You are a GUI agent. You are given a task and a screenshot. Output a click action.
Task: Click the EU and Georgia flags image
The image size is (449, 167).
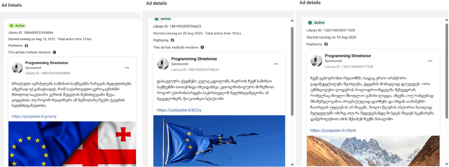pos(72,144)
